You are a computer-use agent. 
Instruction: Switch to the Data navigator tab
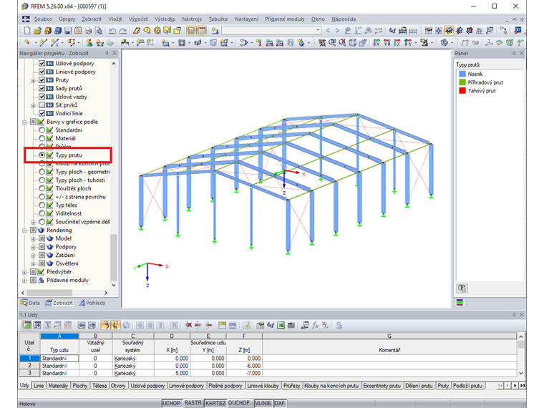click(30, 303)
